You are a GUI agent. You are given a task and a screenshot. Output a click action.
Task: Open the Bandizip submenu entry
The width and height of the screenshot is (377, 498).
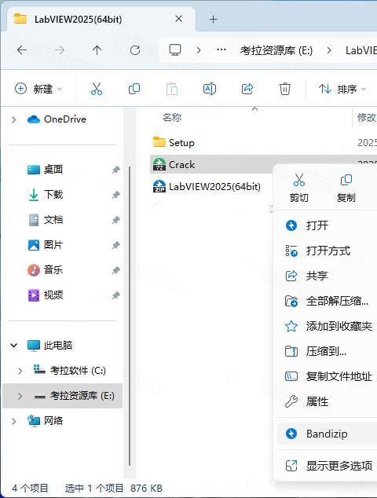point(327,434)
